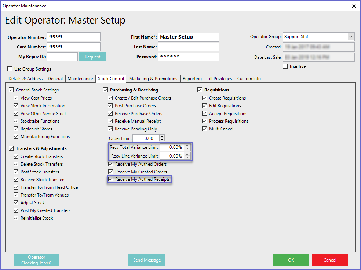Uncheck Receive My Authed Receipts

110,180
